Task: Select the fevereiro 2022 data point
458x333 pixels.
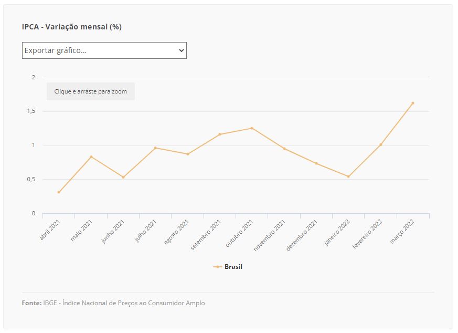Action: pyautogui.click(x=380, y=144)
